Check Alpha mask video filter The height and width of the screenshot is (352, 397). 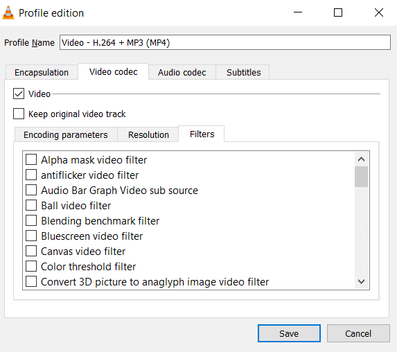click(x=31, y=160)
